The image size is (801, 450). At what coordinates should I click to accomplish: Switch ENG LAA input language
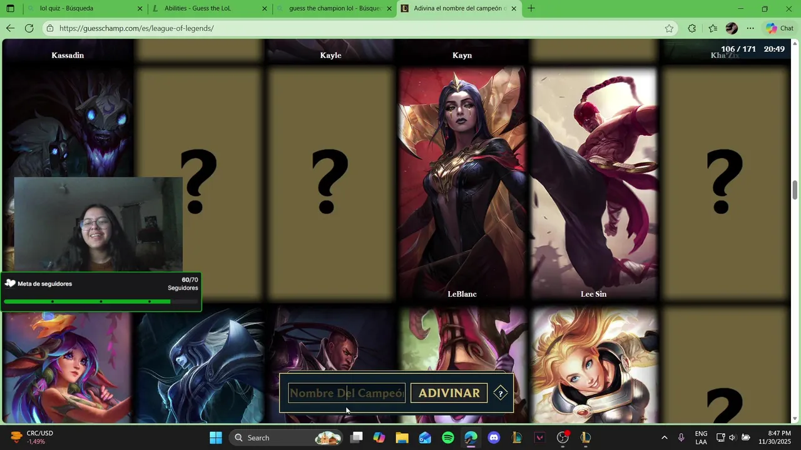tap(701, 437)
